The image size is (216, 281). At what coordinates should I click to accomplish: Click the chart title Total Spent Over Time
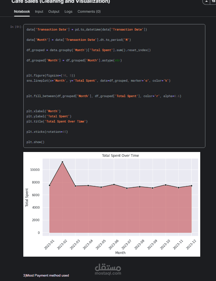click(x=120, y=155)
